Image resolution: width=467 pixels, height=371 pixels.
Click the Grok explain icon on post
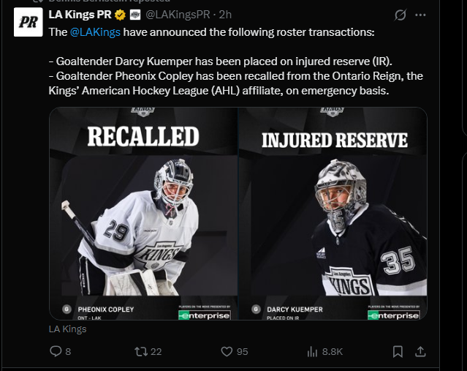click(400, 15)
